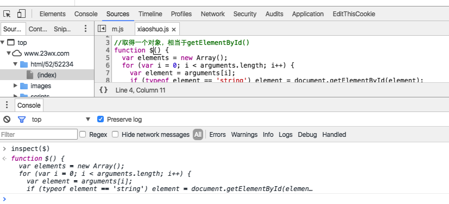
Task: Click the navigator panel toggle icon
Action: click(102, 29)
